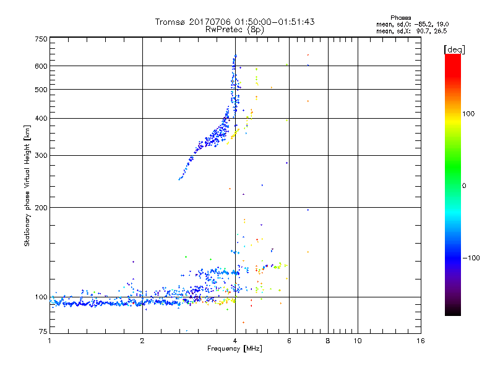Click the y-axis '500' tick label
The width and height of the screenshot is (495, 371).
tap(41, 90)
